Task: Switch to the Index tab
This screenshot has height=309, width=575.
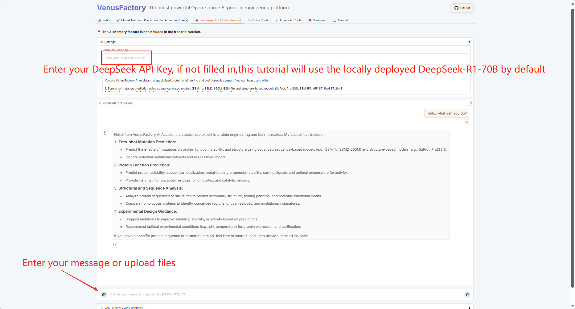Action: pos(104,20)
